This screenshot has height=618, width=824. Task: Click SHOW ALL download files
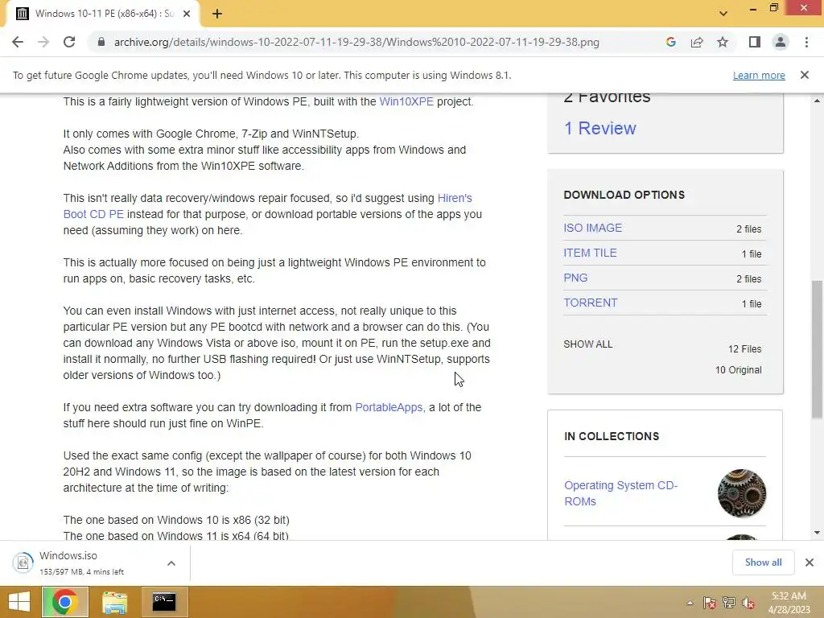click(x=587, y=344)
